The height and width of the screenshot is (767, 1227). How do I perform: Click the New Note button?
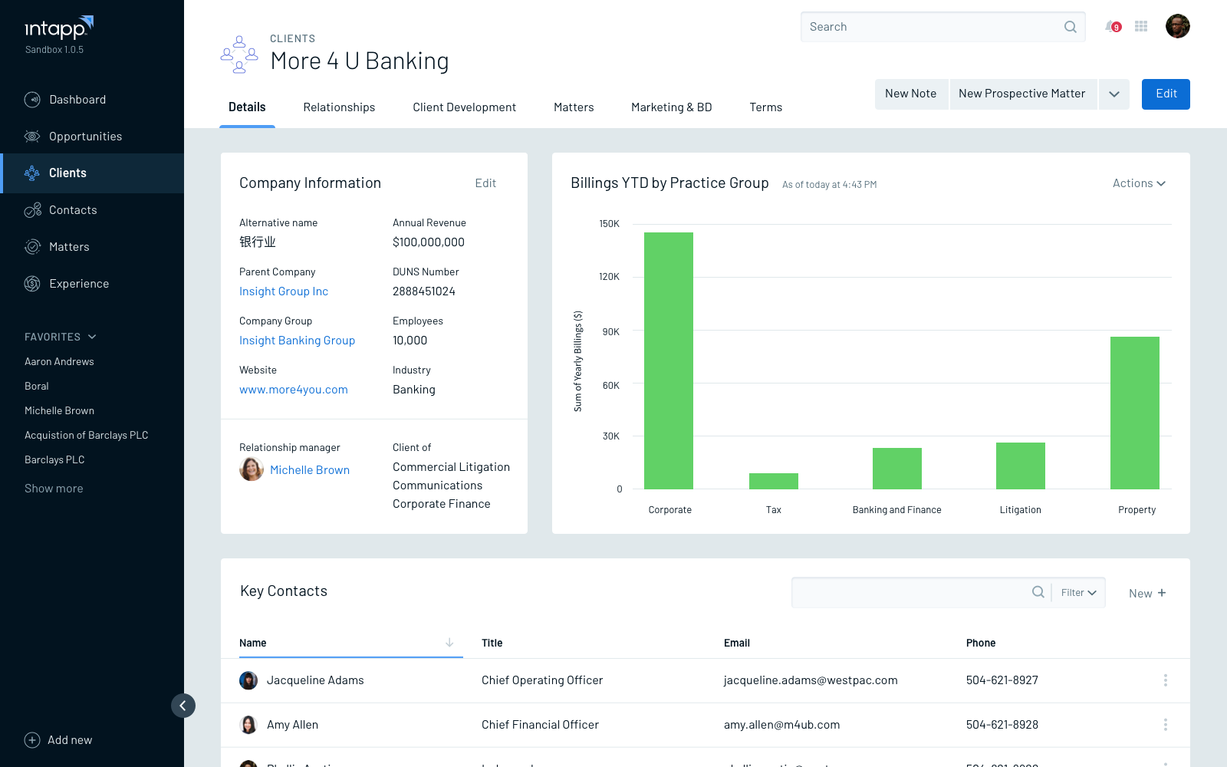click(x=911, y=94)
